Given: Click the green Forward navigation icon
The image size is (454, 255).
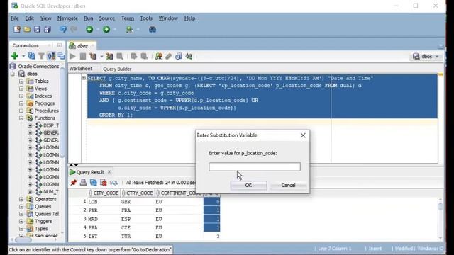Looking at the screenshot, I should point(106,29).
